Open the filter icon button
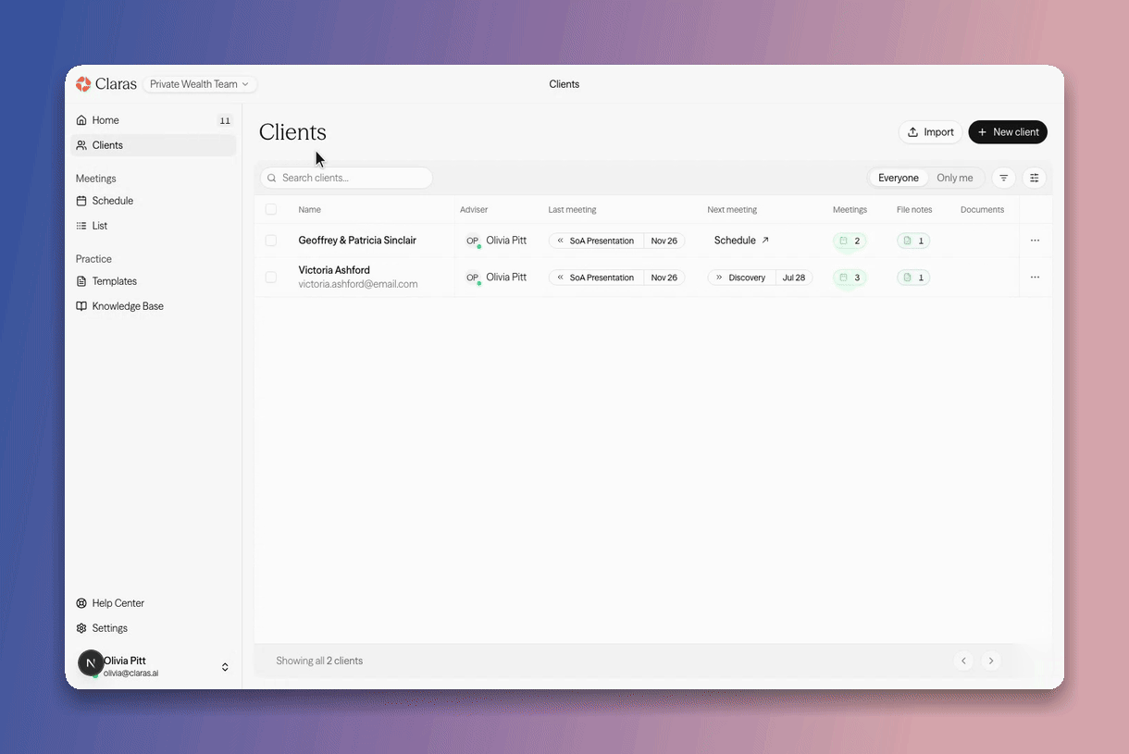This screenshot has height=754, width=1129. [1004, 178]
